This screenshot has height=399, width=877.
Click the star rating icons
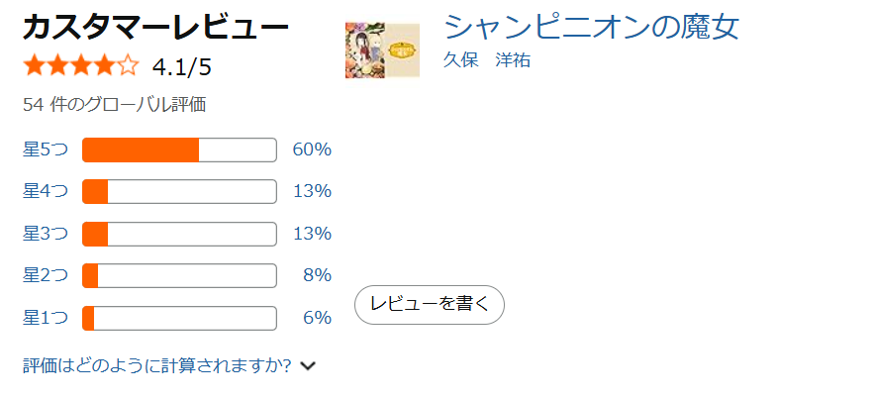click(x=81, y=67)
